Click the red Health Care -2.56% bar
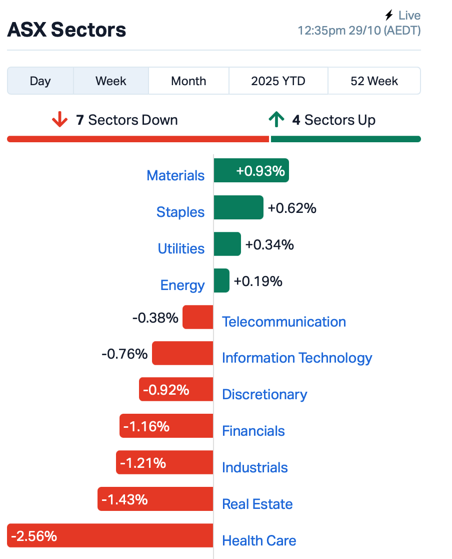This screenshot has height=559, width=452. [110, 536]
